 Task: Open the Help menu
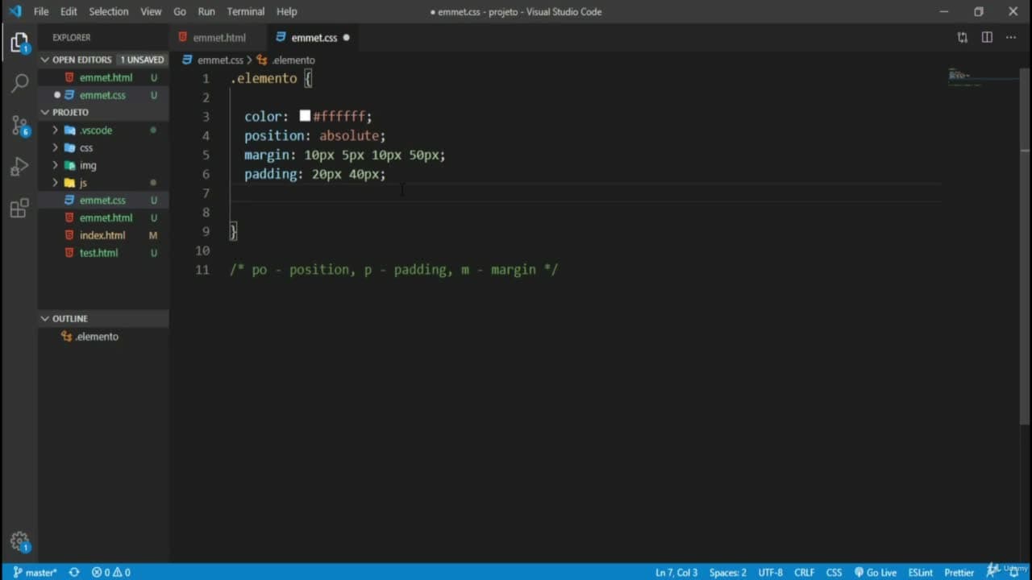287,11
